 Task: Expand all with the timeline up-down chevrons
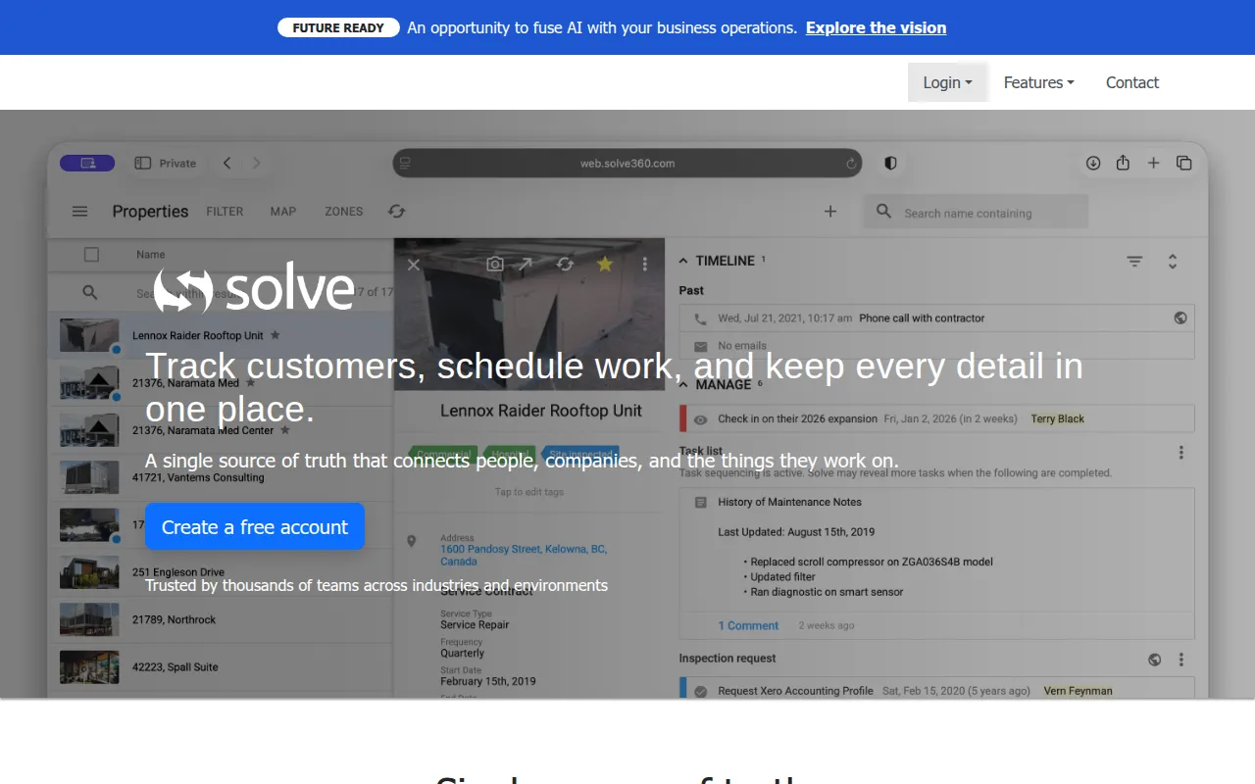click(1173, 261)
